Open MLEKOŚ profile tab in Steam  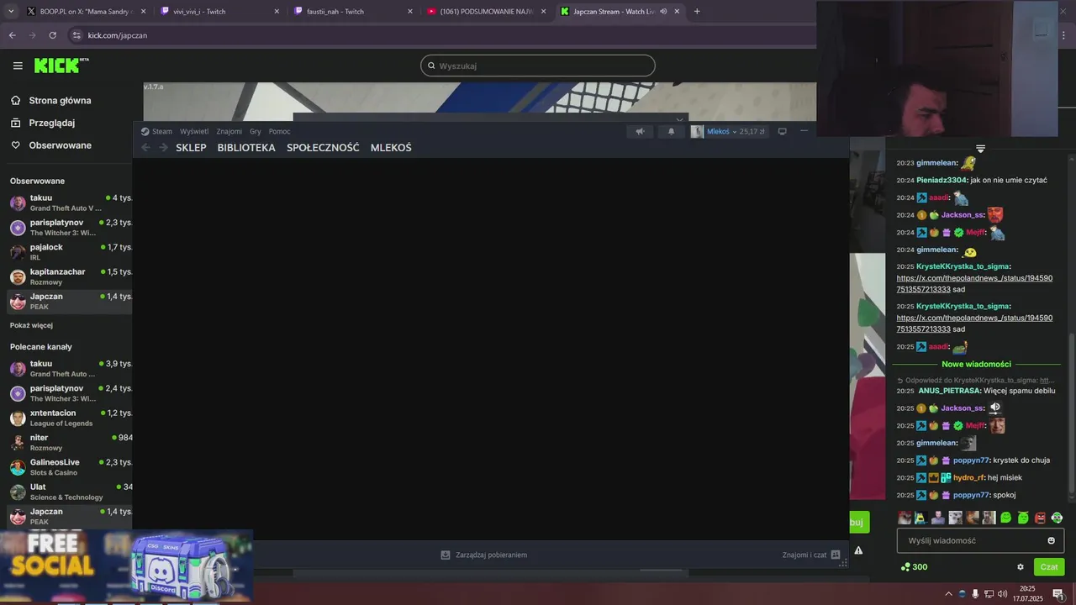click(391, 148)
